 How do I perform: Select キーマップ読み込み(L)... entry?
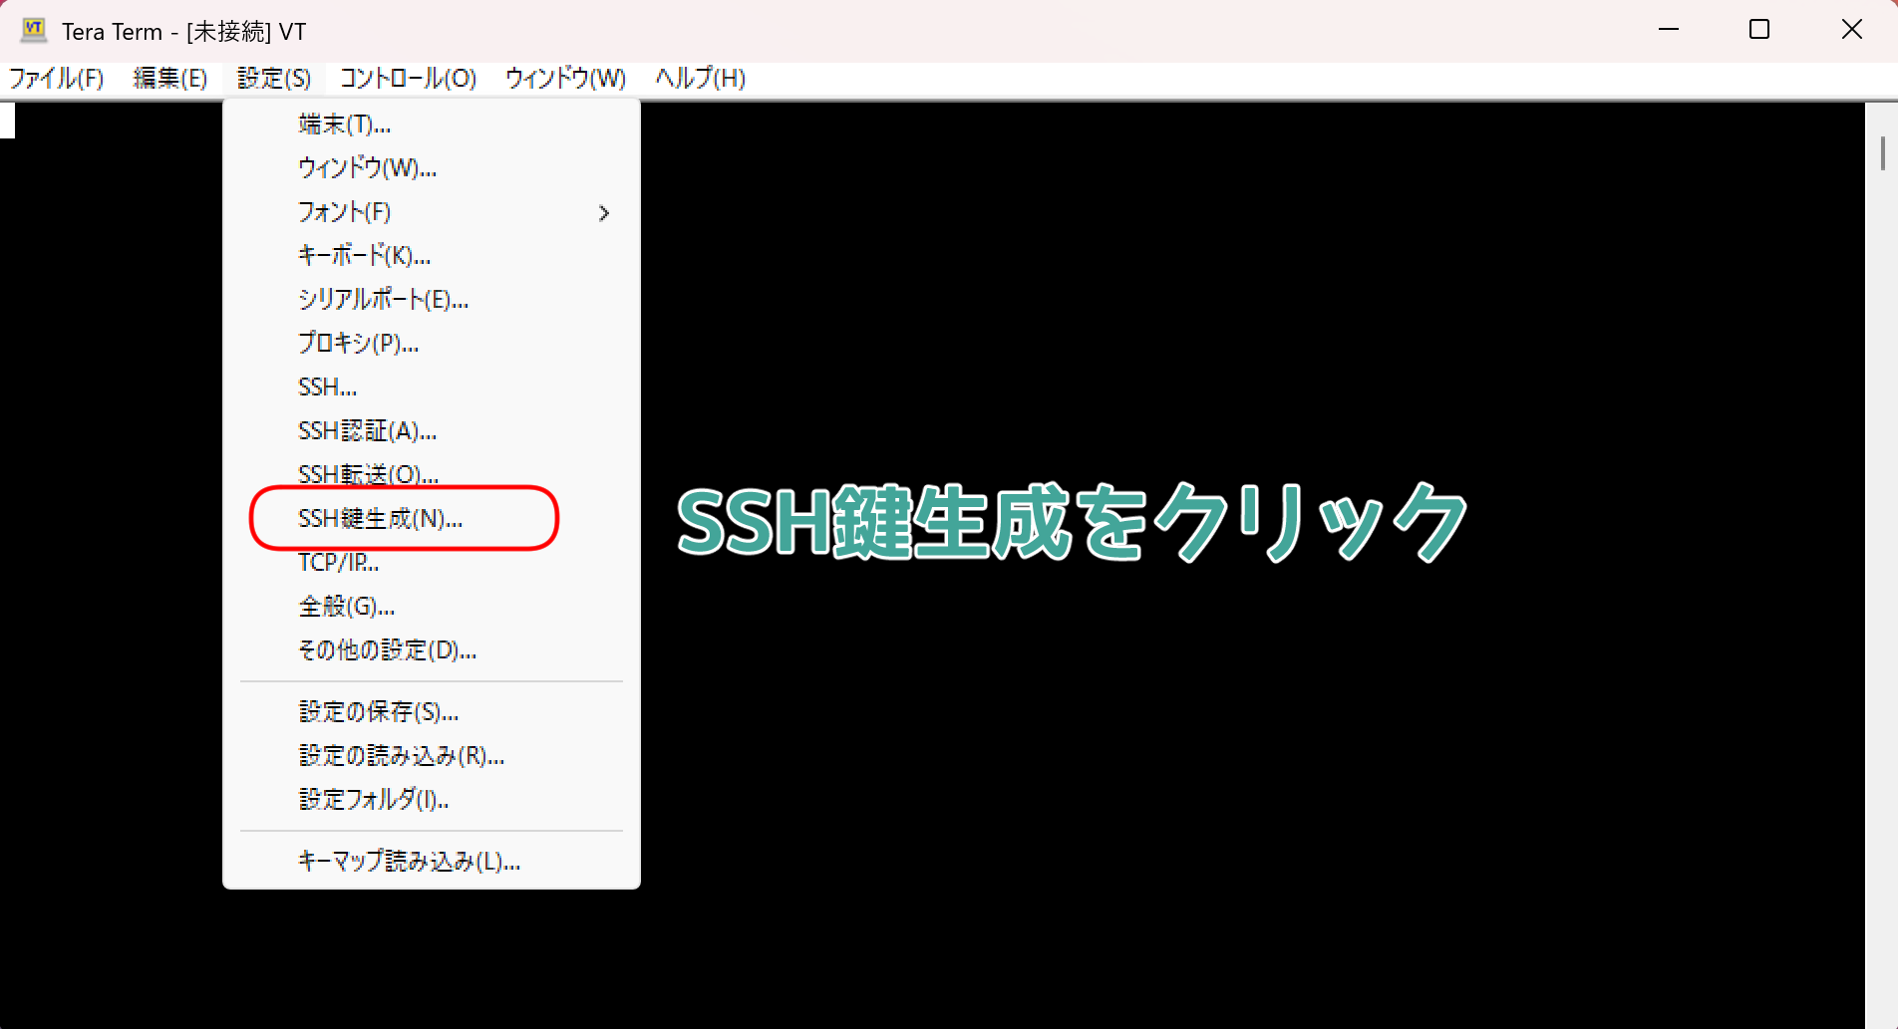(x=409, y=862)
